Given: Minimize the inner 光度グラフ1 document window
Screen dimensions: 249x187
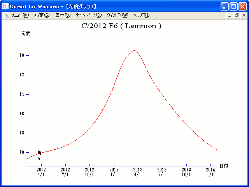Looking at the screenshot, I should (x=230, y=16).
